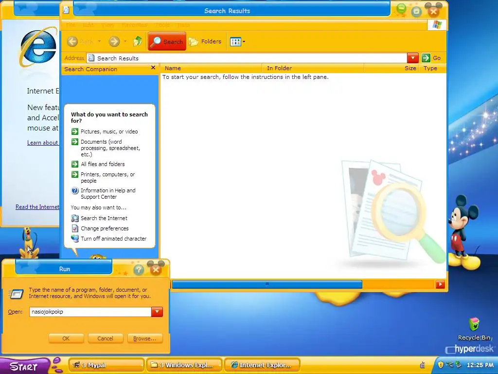This screenshot has width=498, height=374.
Task: Close the Run dialog with X
Action: click(x=156, y=270)
